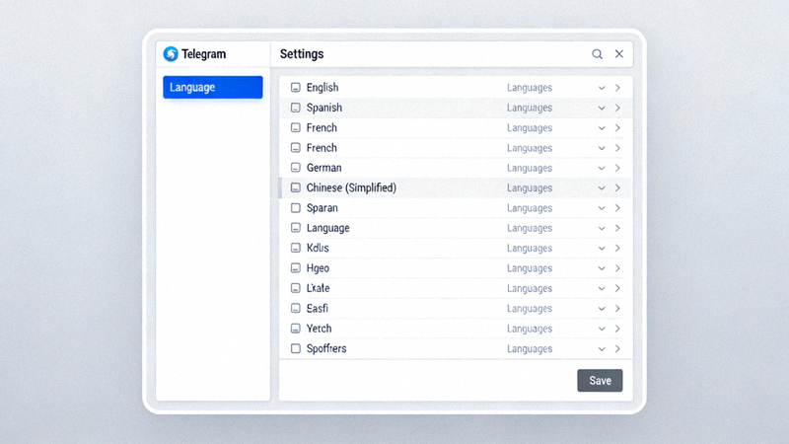Click the Settings title text
Screen dimensions: 789x444
pyautogui.click(x=302, y=54)
